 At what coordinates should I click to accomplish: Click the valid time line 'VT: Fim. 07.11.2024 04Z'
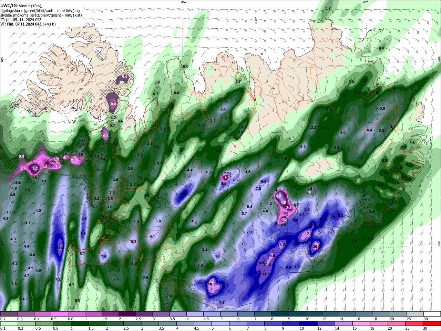pyautogui.click(x=21, y=24)
